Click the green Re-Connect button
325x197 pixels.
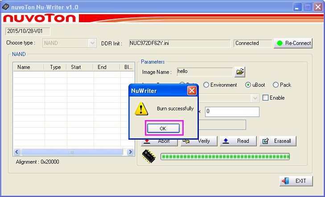point(293,43)
